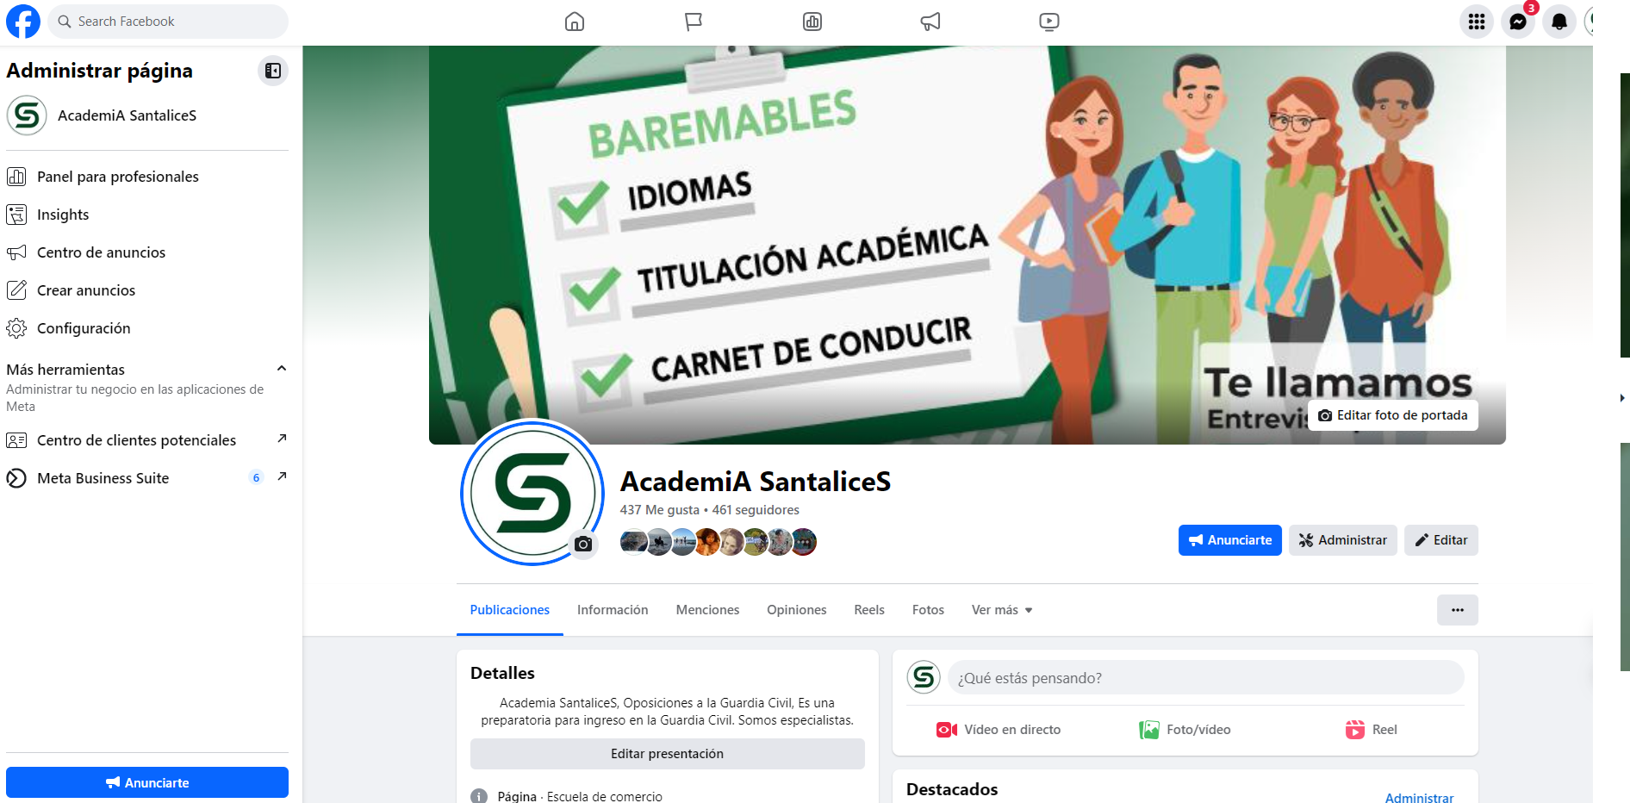This screenshot has height=803, width=1630.
Task: Click the ¿Qué estás pensando? post field
Action: click(x=1206, y=678)
